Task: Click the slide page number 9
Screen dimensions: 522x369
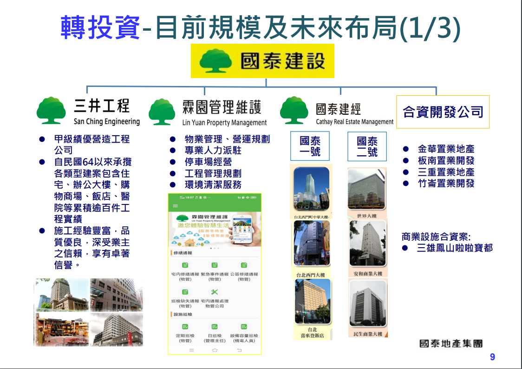Action: (x=492, y=357)
